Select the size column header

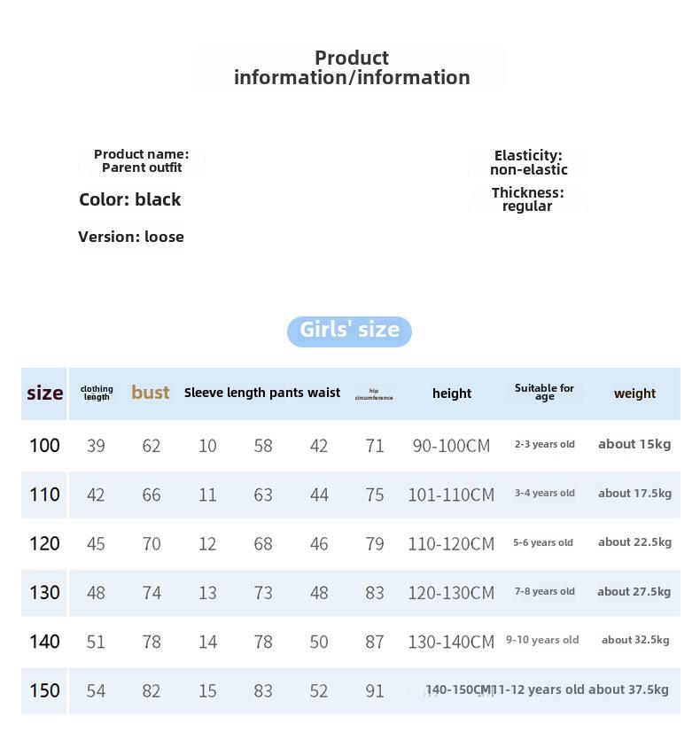(x=44, y=393)
